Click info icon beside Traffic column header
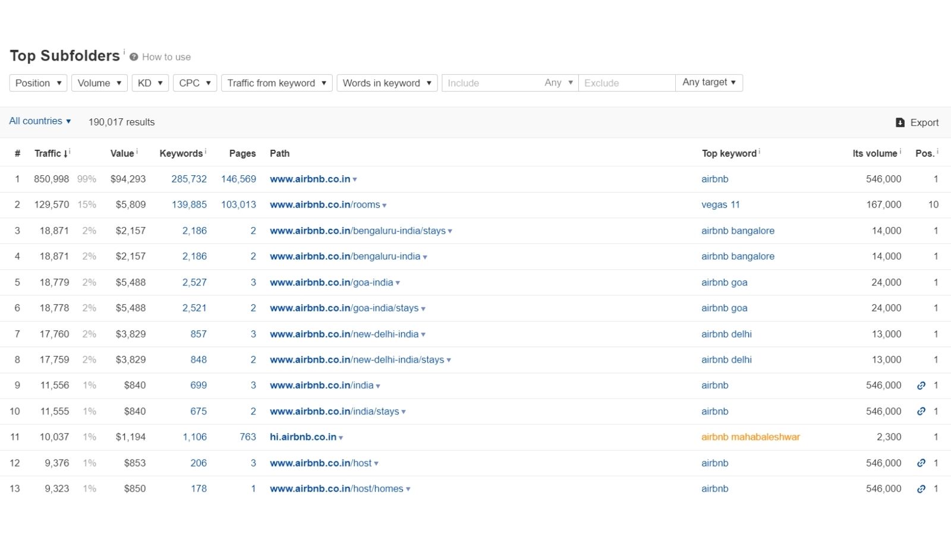Screen dimensions: 951x535 point(70,151)
